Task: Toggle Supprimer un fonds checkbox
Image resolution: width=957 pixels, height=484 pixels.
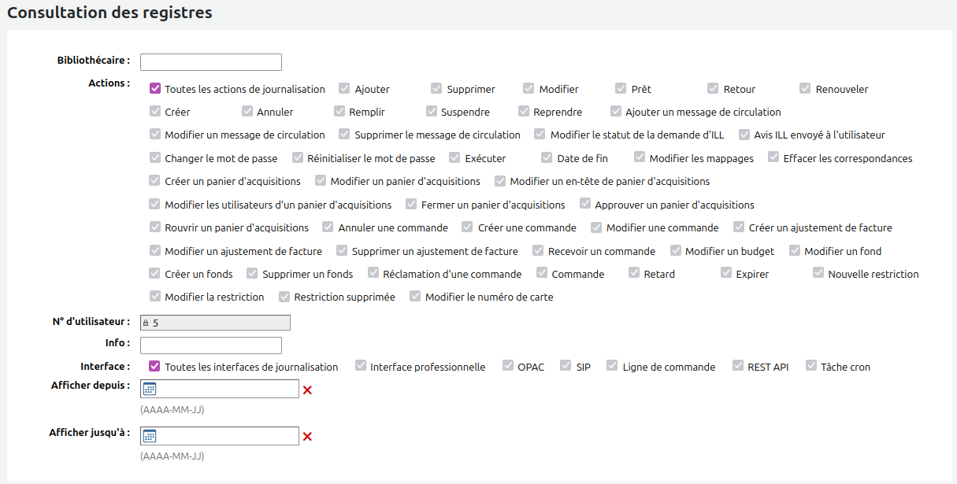Action: 253,274
